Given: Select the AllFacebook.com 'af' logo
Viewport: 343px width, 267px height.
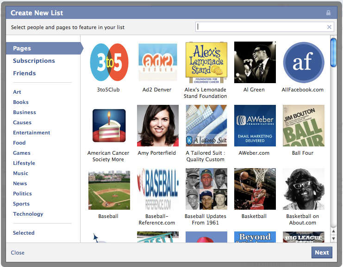Looking at the screenshot, I should [x=303, y=62].
